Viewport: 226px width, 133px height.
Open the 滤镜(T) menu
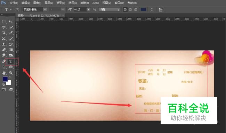(x=84, y=3)
